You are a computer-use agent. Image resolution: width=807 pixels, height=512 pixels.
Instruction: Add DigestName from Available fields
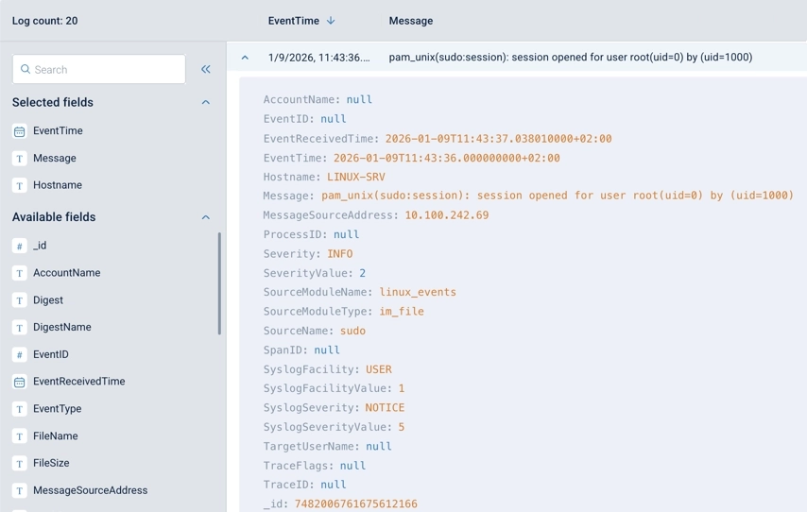pyautogui.click(x=62, y=327)
